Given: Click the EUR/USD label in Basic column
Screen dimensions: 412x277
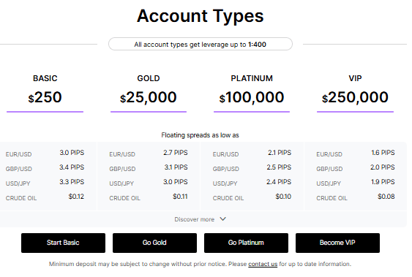Looking at the screenshot, I should [x=18, y=154].
